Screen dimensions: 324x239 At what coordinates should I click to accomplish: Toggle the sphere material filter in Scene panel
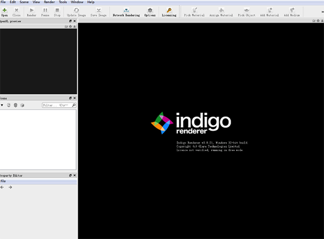pyautogui.click(x=9, y=105)
